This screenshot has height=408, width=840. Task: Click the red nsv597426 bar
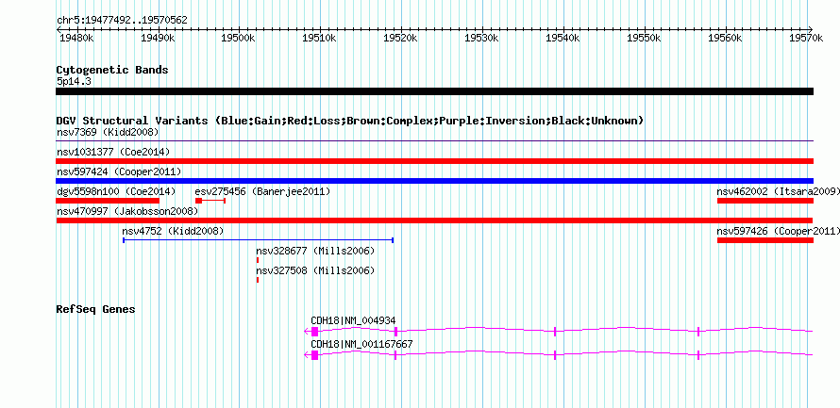(x=765, y=240)
